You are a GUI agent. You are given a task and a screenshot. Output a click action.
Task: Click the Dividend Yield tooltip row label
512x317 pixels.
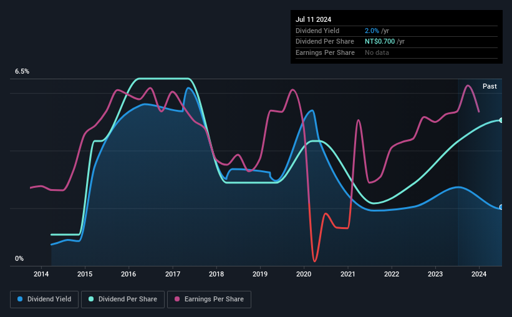click(317, 31)
